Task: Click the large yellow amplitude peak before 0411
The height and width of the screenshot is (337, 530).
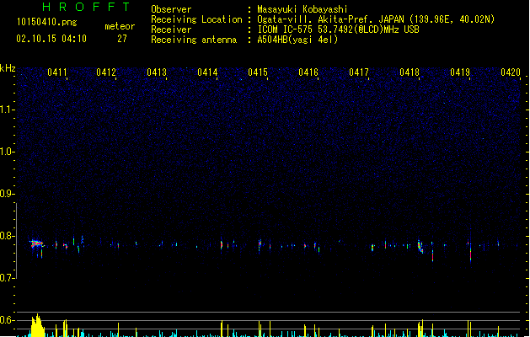Action: point(38,325)
